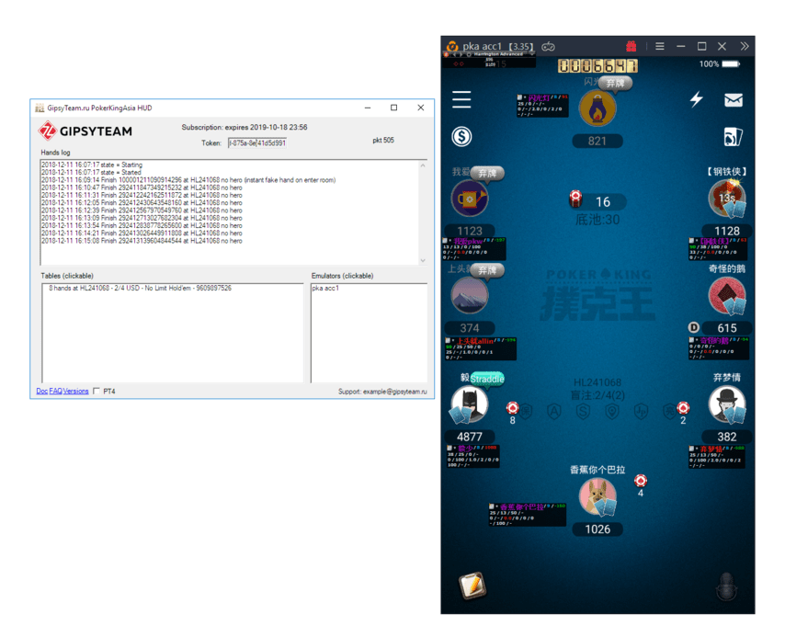Tap the green Straddle badge

tap(486, 379)
